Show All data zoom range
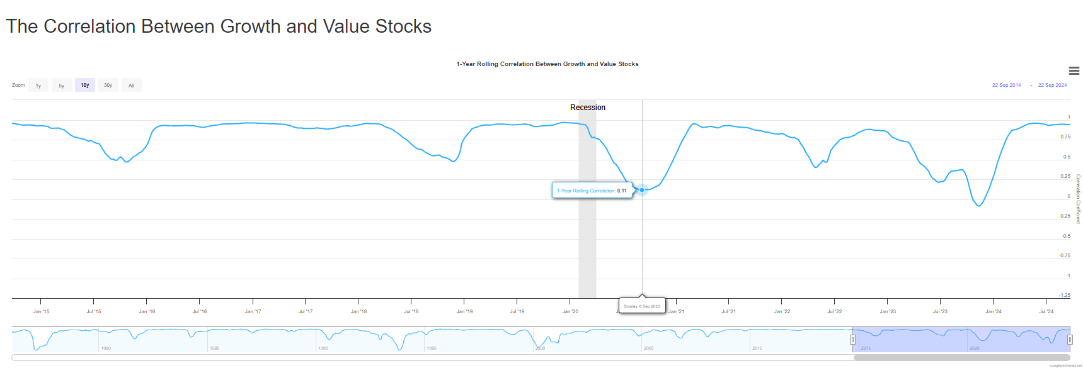Screen dimensions: 1083x378 pyautogui.click(x=131, y=86)
